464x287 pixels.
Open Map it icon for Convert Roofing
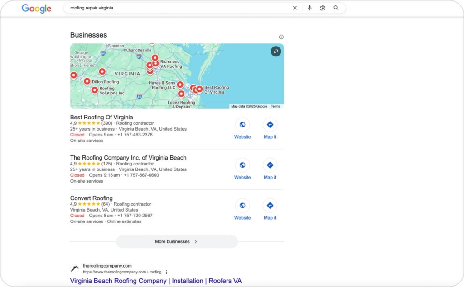tap(270, 206)
